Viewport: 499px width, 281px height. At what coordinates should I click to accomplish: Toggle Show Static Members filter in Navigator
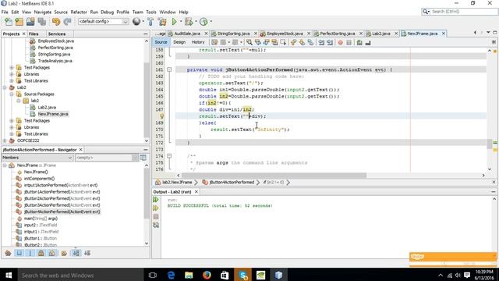tap(30, 253)
